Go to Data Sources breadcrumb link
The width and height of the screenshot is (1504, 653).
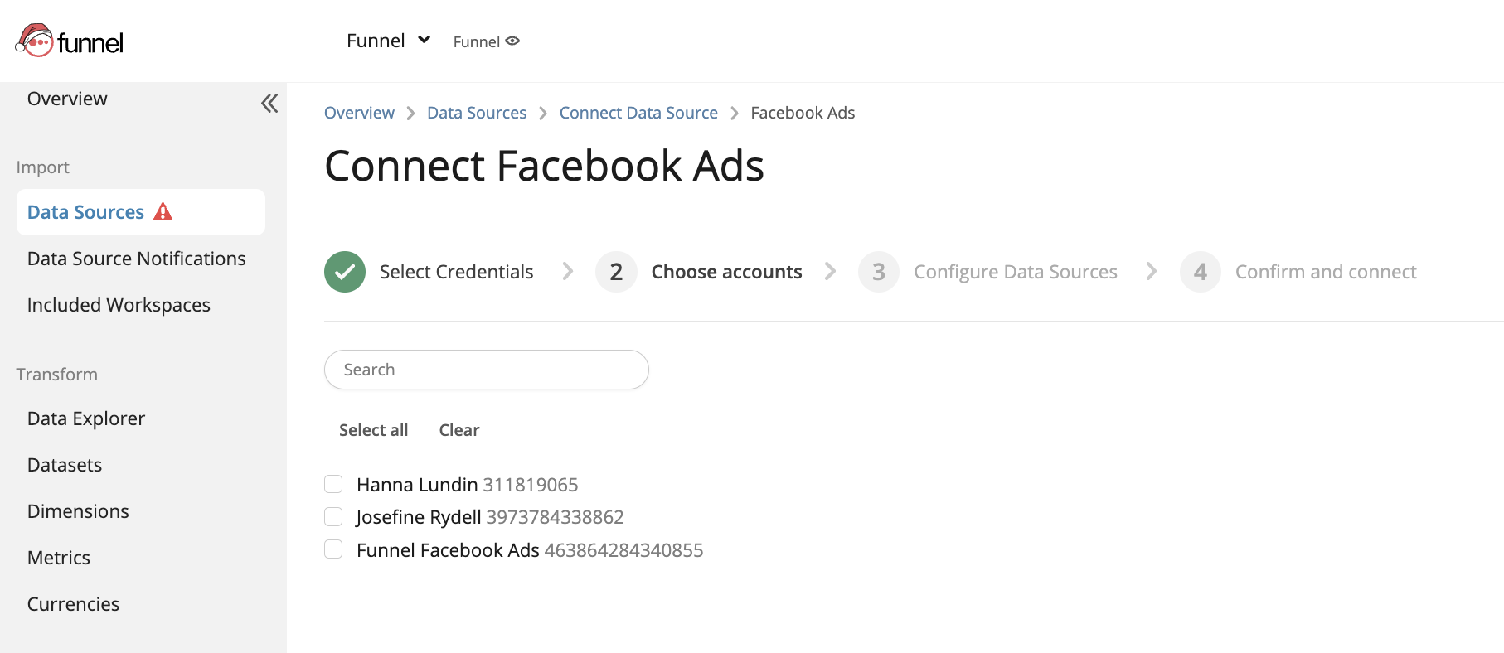click(477, 113)
